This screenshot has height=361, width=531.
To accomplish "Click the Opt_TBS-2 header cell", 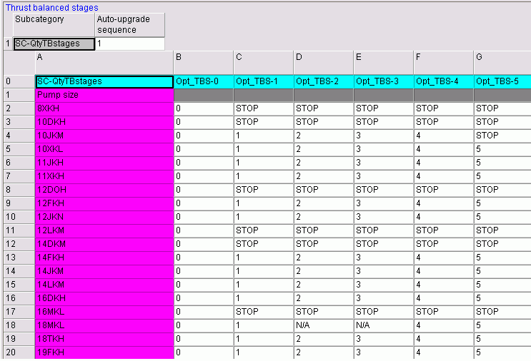I will tap(324, 82).
